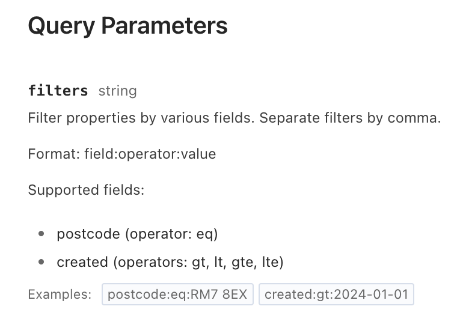The width and height of the screenshot is (463, 327).
Task: Click the postcode:eq:RM7 8EX example chip
Action: coord(177,295)
